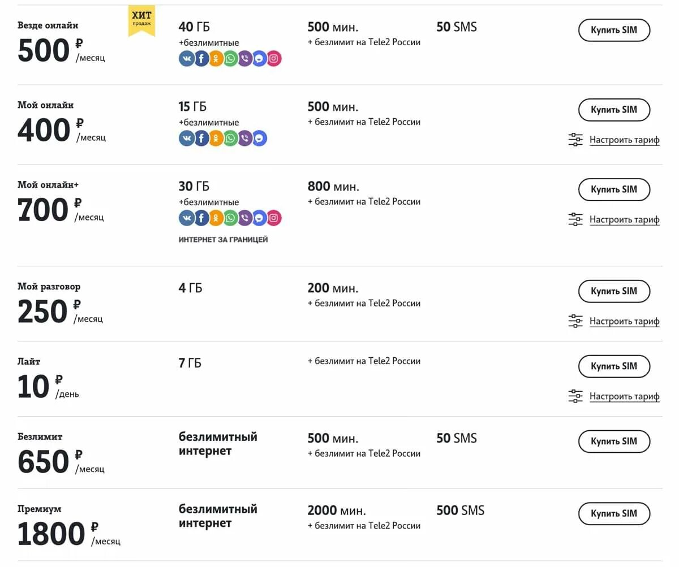Viewport: 679px width, 567px height.
Task: Click sliders icon beside Мой разговор tariff
Action: (x=575, y=321)
